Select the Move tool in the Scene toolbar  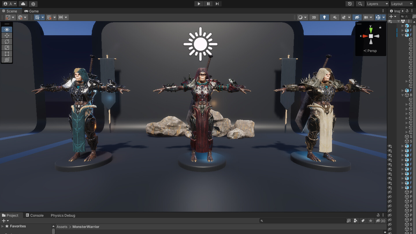click(x=7, y=36)
